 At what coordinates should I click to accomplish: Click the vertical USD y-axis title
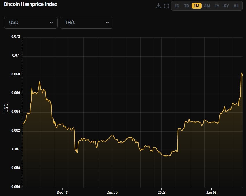(6, 108)
